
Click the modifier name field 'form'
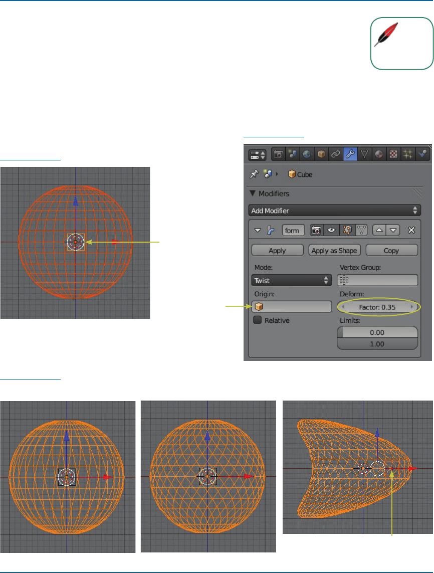click(293, 231)
